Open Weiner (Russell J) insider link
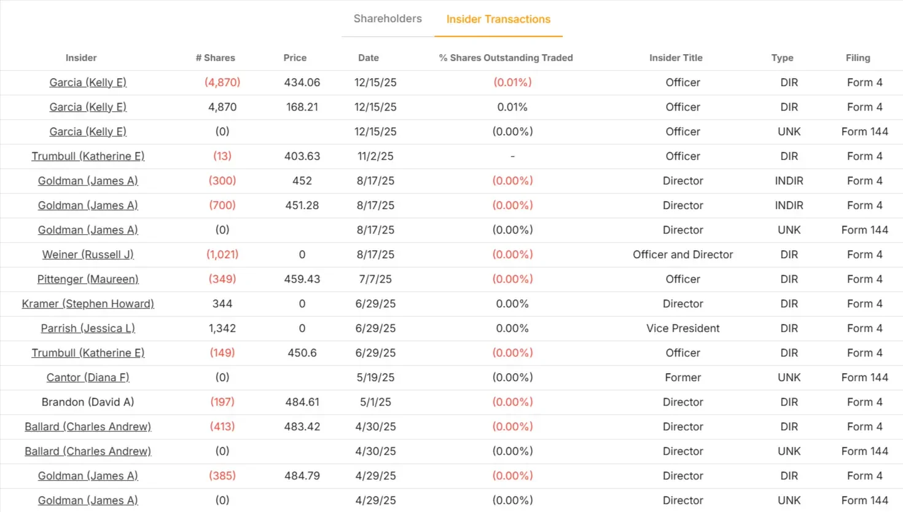 [88, 254]
